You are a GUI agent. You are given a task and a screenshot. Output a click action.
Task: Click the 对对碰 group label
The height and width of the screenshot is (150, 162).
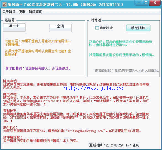(x=96, y=20)
